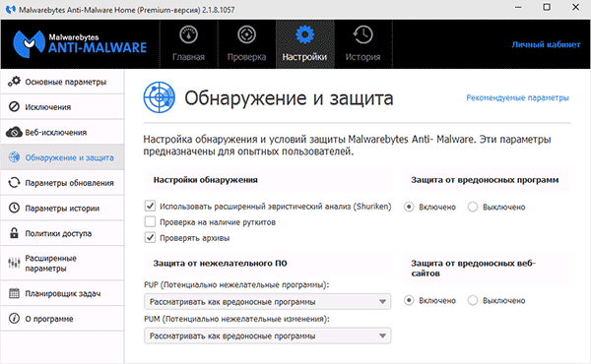Click the Защита от вредоносных программ heading
591x364 pixels.
485,180
